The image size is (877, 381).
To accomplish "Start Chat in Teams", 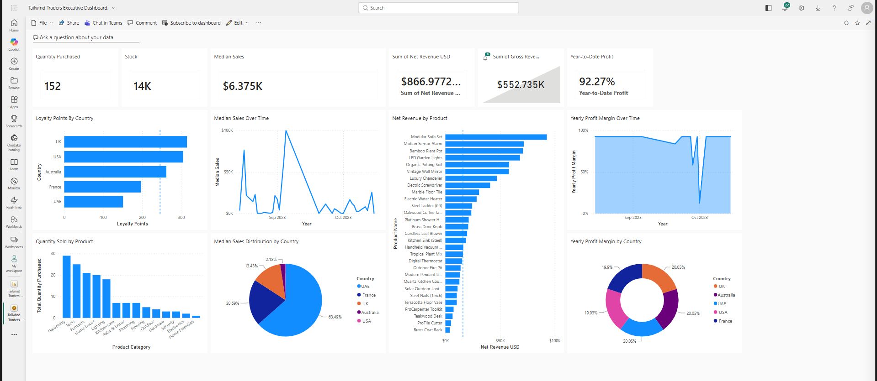I will 103,23.
